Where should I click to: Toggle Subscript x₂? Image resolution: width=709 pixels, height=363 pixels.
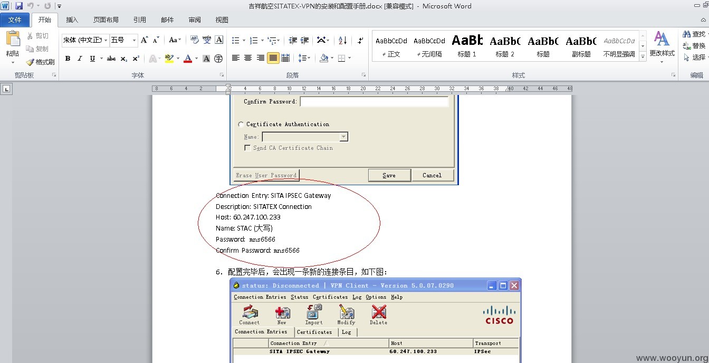[x=123, y=59]
